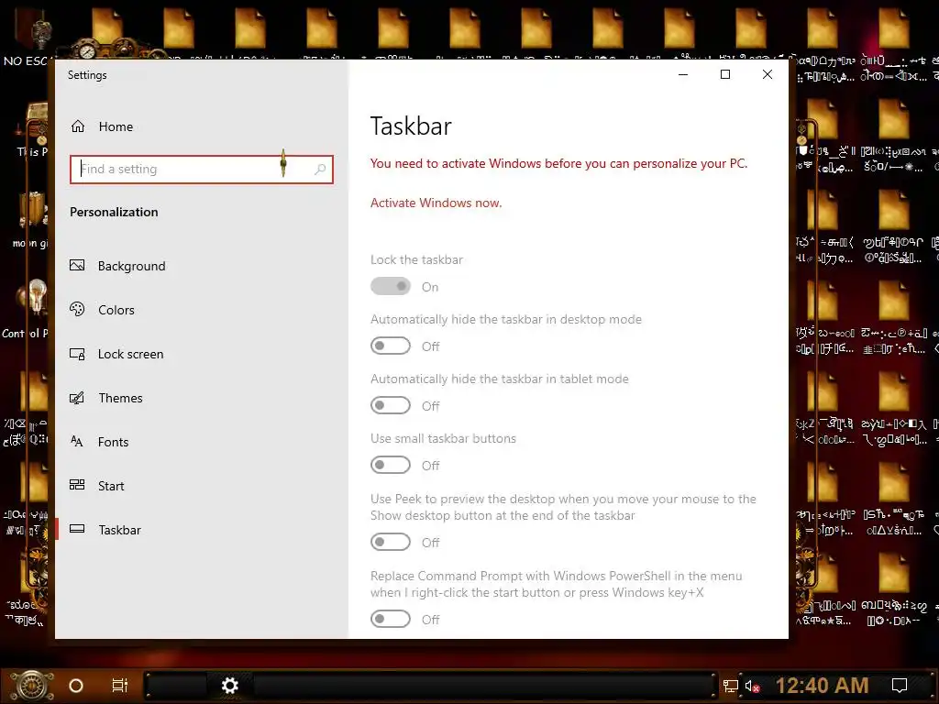Click the Settings gear taskbar button
939x704 pixels.
[230, 686]
